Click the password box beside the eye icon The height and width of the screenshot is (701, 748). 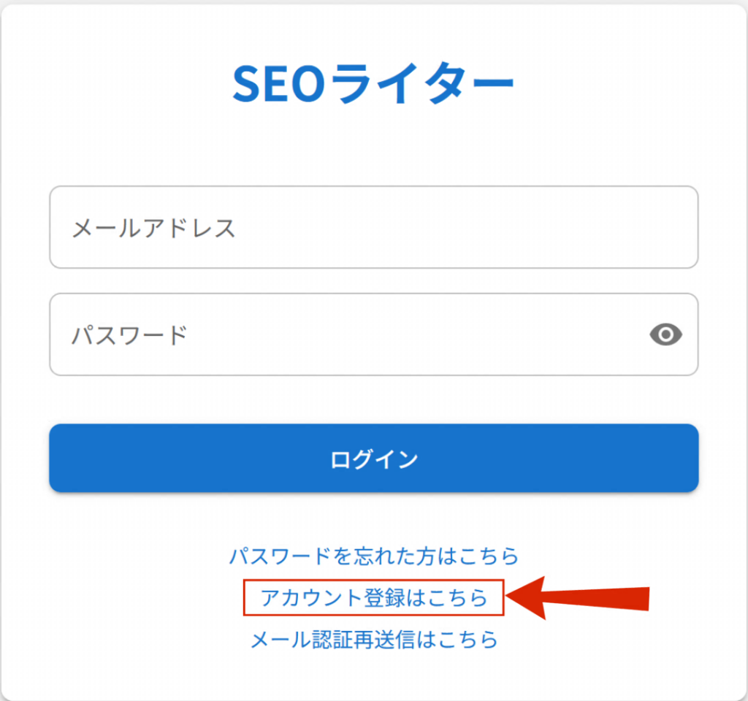(x=415, y=334)
